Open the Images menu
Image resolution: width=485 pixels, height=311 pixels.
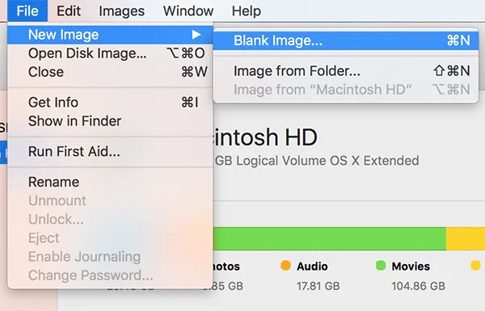pos(121,11)
